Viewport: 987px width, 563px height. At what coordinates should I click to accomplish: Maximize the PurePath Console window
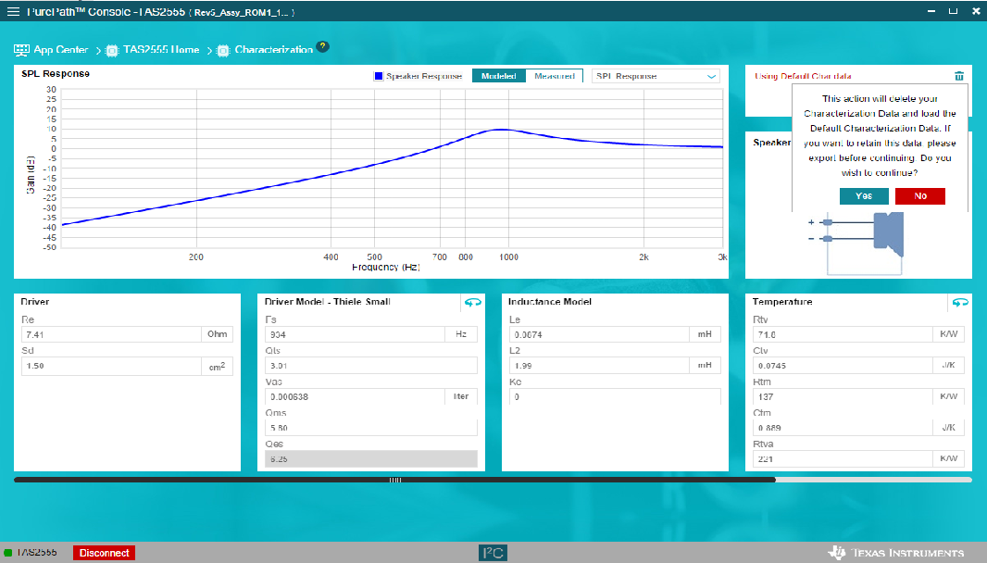point(953,11)
